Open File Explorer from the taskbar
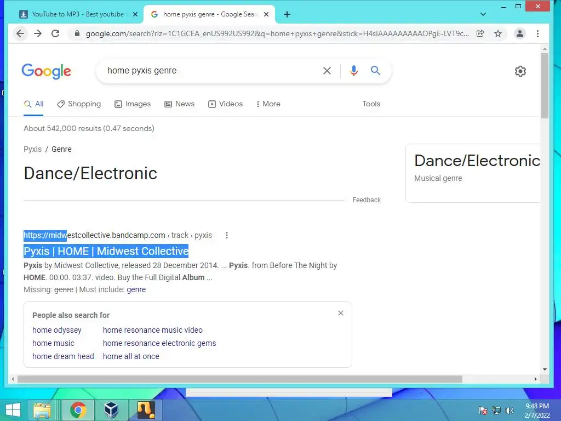This screenshot has height=421, width=561. (42, 410)
